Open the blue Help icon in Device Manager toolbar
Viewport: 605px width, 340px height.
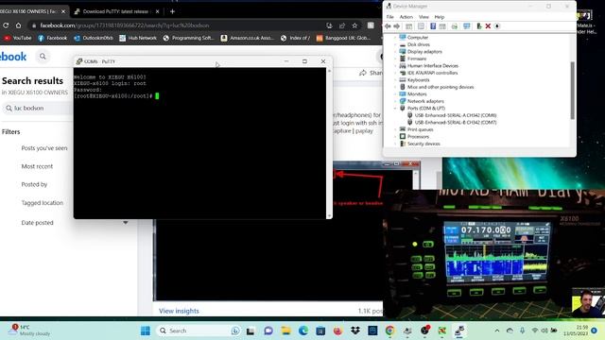(433, 26)
